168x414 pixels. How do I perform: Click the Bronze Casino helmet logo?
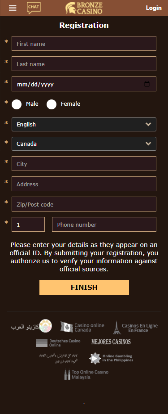pyautogui.click(x=84, y=8)
